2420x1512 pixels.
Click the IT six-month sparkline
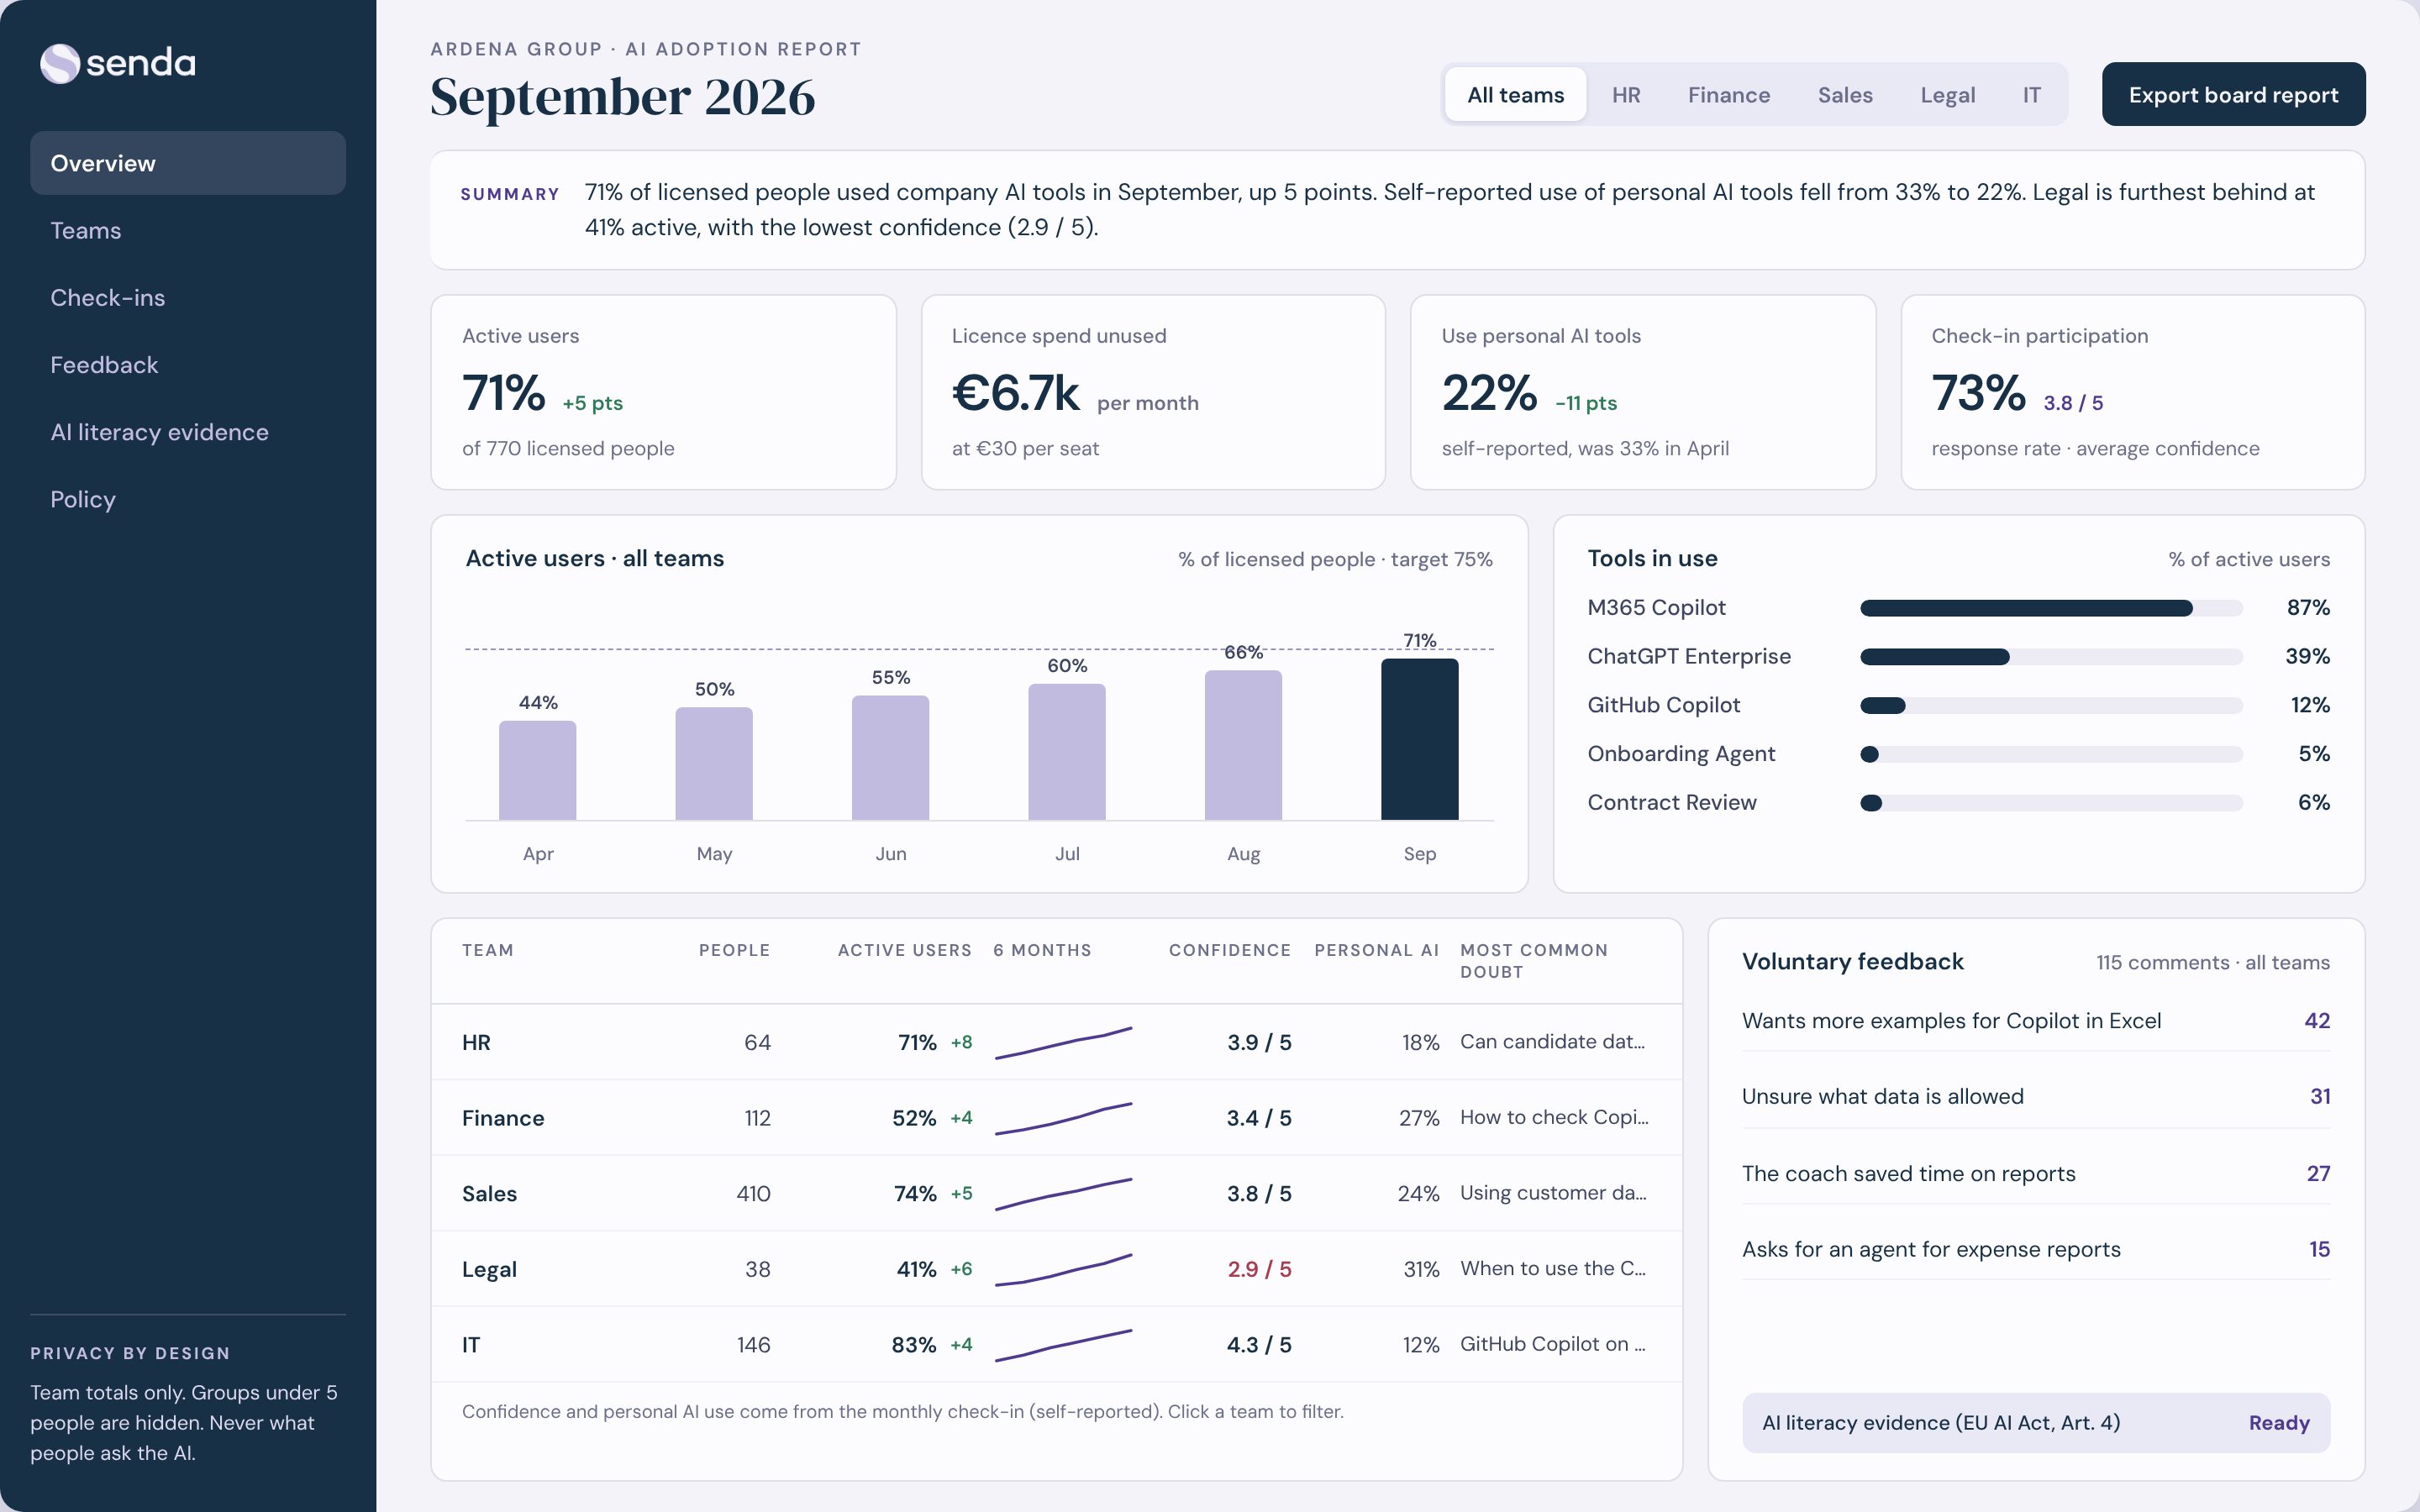[1063, 1345]
